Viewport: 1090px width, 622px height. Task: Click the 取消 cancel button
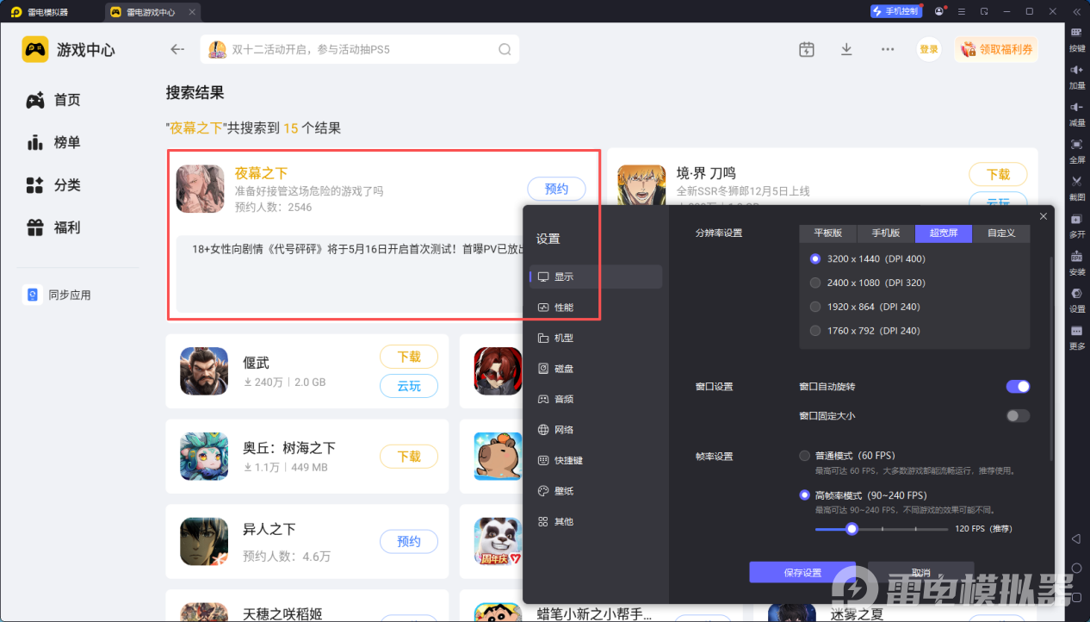920,573
